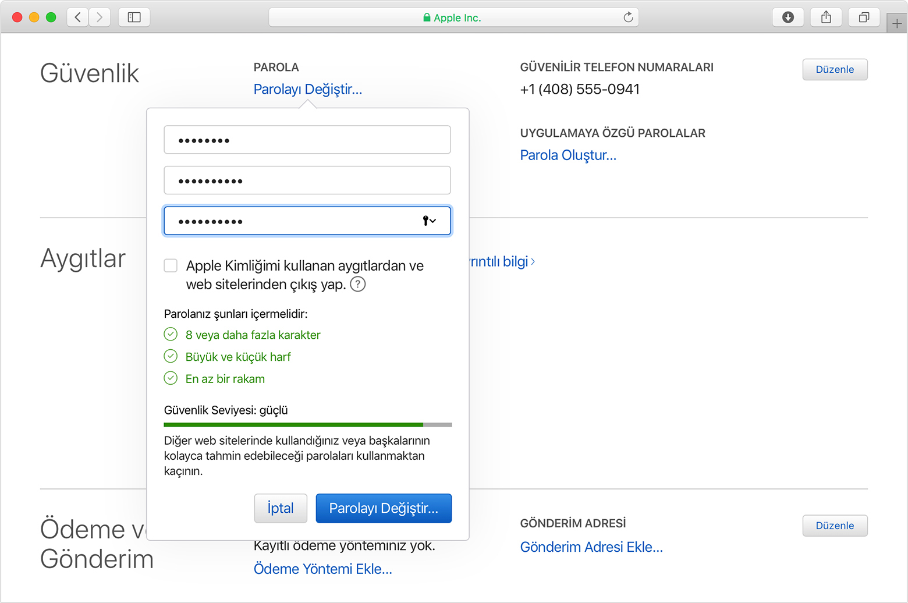Open the Parola Oluştur link
Image resolution: width=908 pixels, height=603 pixels.
(568, 155)
